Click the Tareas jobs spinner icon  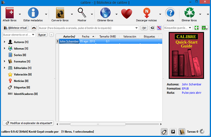[x=202, y=132]
